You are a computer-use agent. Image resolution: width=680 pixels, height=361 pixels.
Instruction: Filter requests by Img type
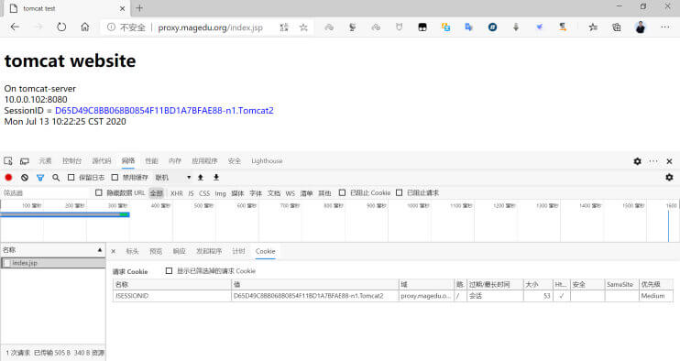220,193
